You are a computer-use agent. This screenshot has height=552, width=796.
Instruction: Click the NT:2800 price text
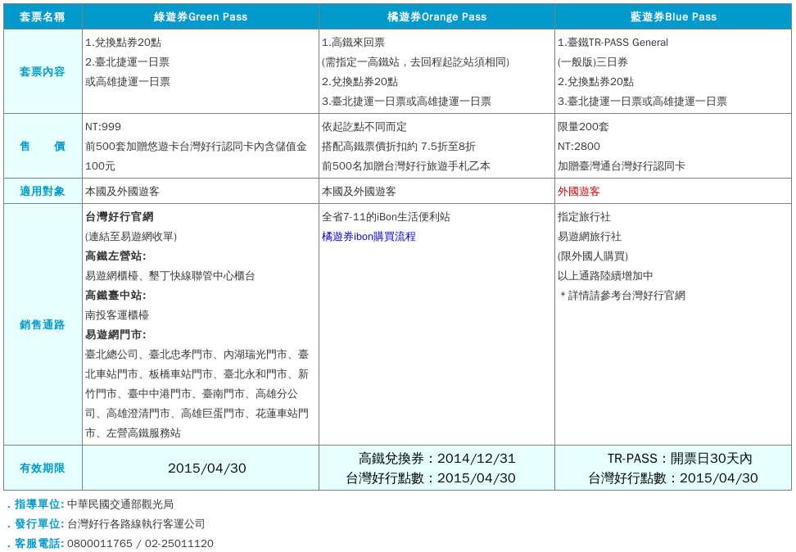[x=579, y=147]
